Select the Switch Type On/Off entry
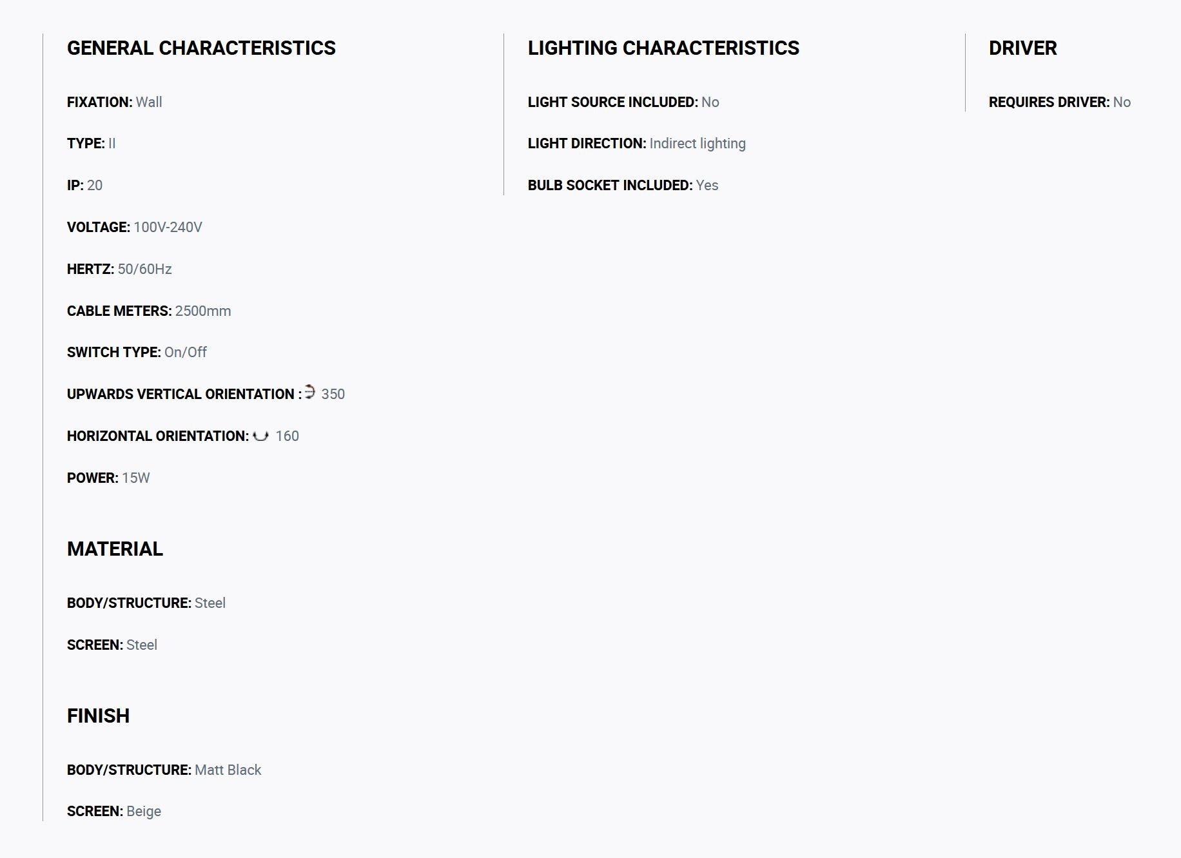Viewport: 1181px width, 858px height. coord(137,352)
